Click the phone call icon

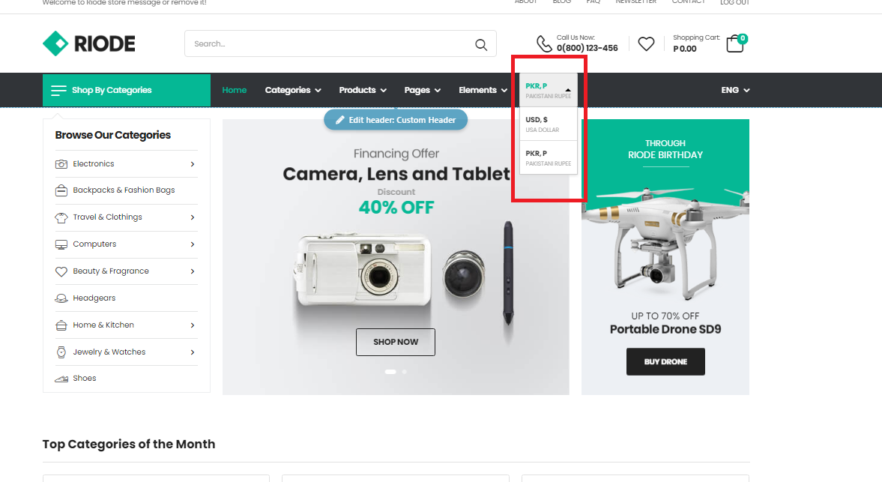click(x=544, y=43)
